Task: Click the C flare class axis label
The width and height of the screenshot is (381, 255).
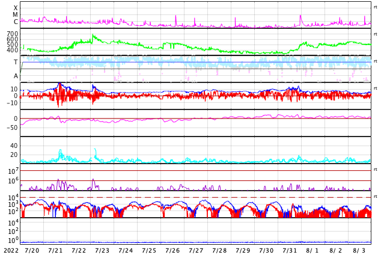Action: tap(16, 22)
